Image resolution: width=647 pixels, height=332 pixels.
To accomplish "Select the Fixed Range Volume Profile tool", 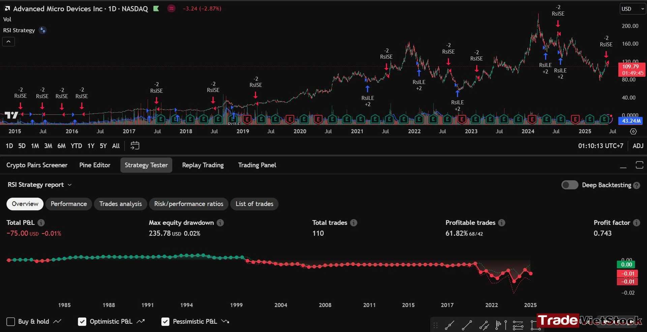I will coord(498,325).
